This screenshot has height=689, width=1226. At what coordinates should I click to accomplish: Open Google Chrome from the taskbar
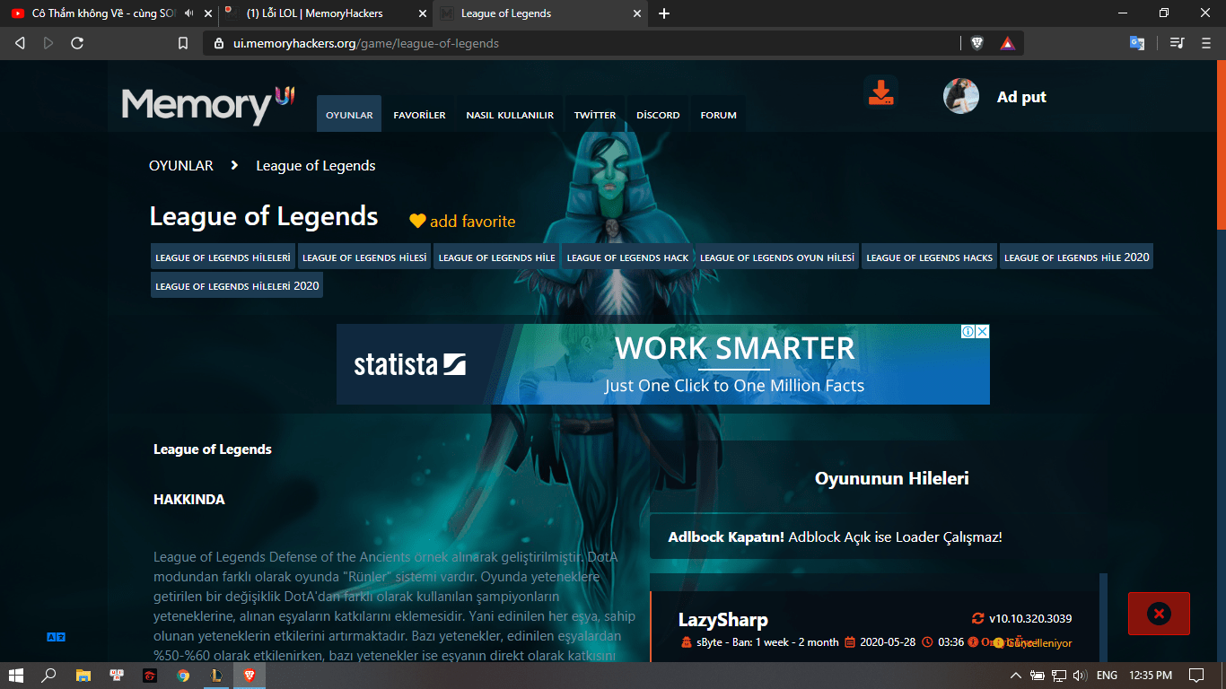pyautogui.click(x=183, y=675)
